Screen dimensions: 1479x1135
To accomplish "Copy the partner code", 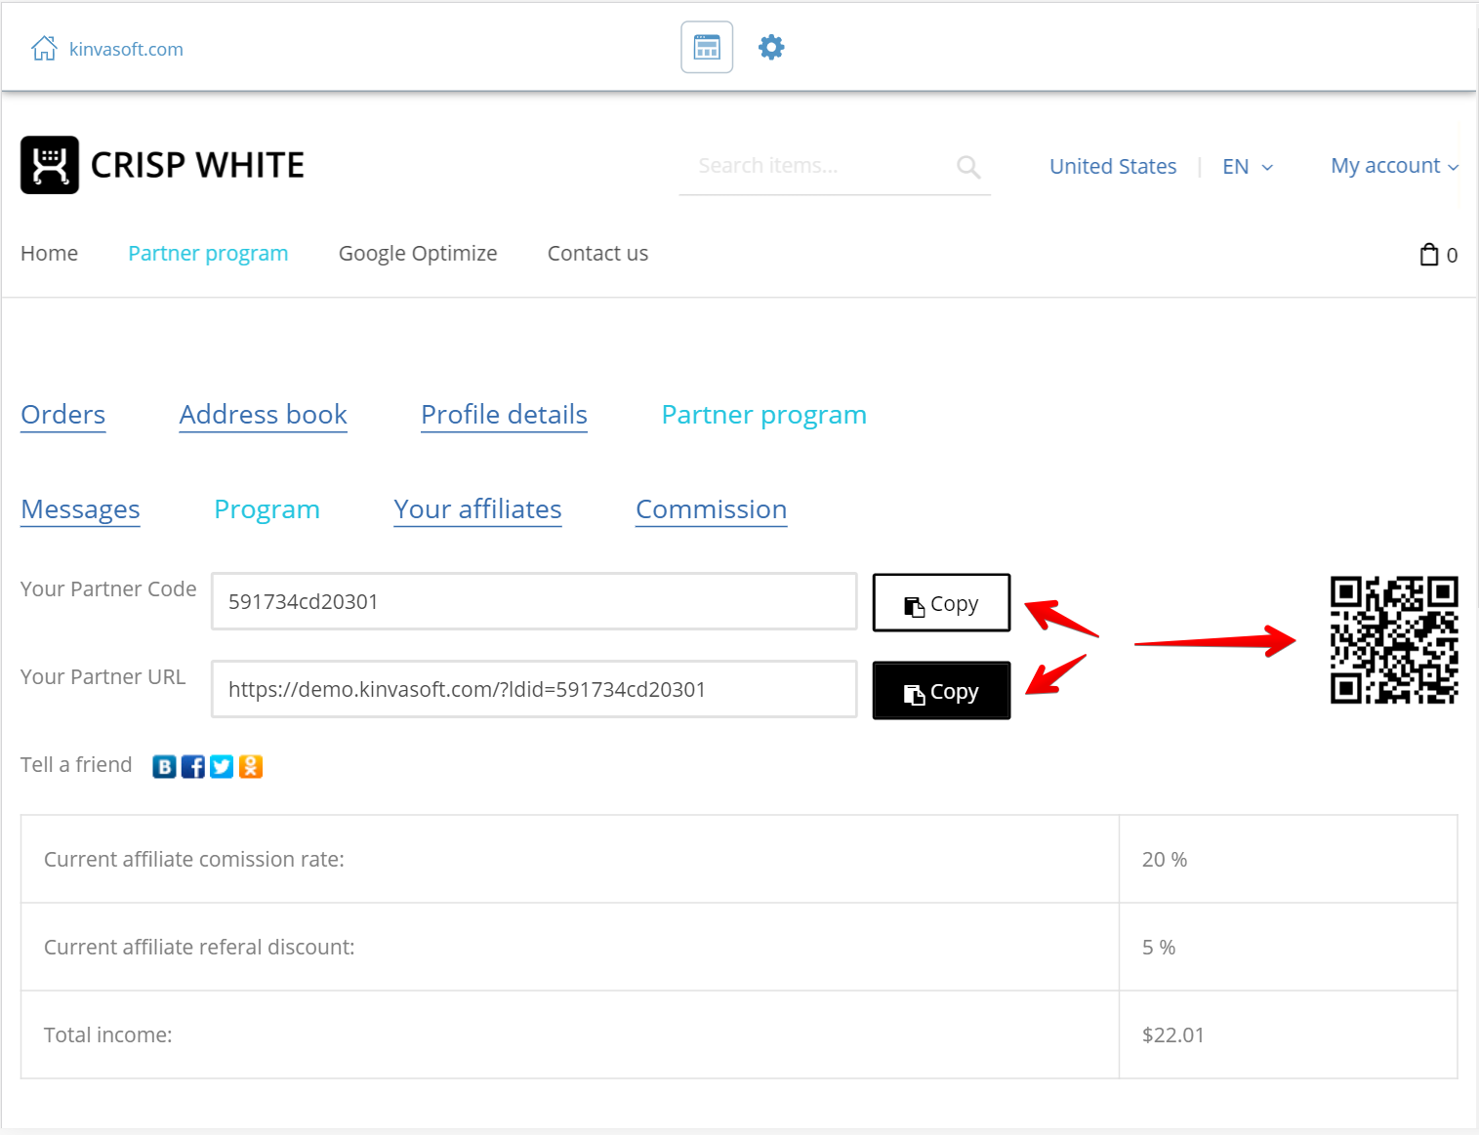I will pyautogui.click(x=940, y=603).
